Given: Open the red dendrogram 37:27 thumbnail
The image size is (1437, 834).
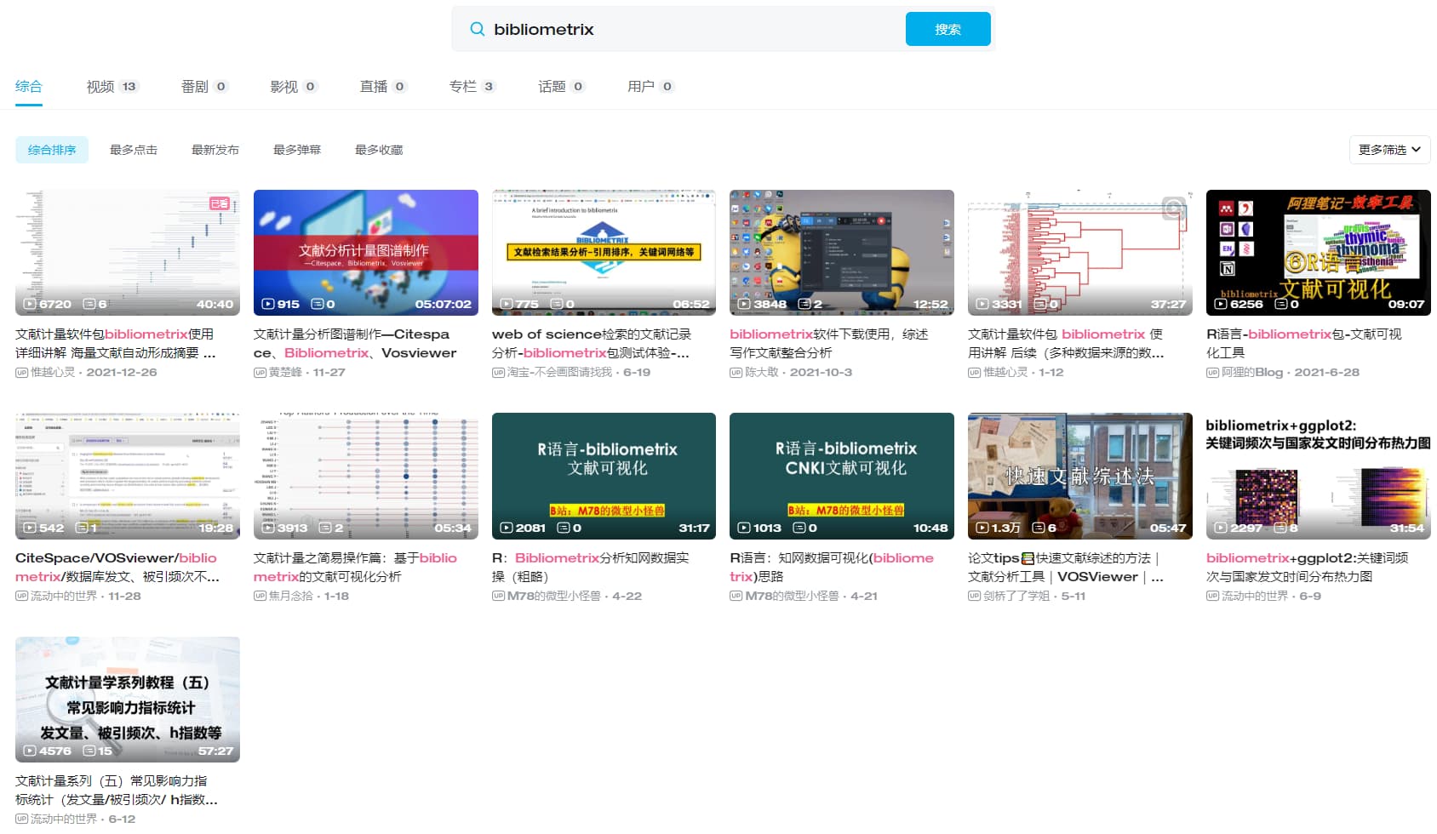Looking at the screenshot, I should [1080, 253].
